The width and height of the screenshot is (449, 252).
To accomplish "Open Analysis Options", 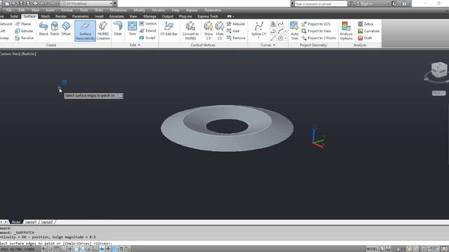I will click(x=346, y=31).
